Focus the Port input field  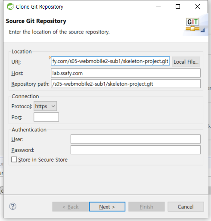click(x=46, y=117)
